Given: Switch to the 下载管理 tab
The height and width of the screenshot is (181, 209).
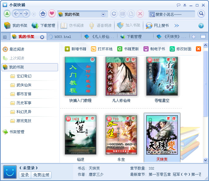Looking at the screenshot, I should coord(136,37).
